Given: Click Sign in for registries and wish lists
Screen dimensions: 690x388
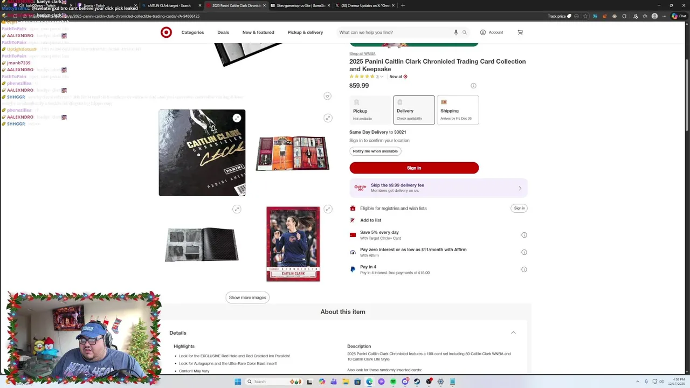Looking at the screenshot, I should click(x=519, y=208).
